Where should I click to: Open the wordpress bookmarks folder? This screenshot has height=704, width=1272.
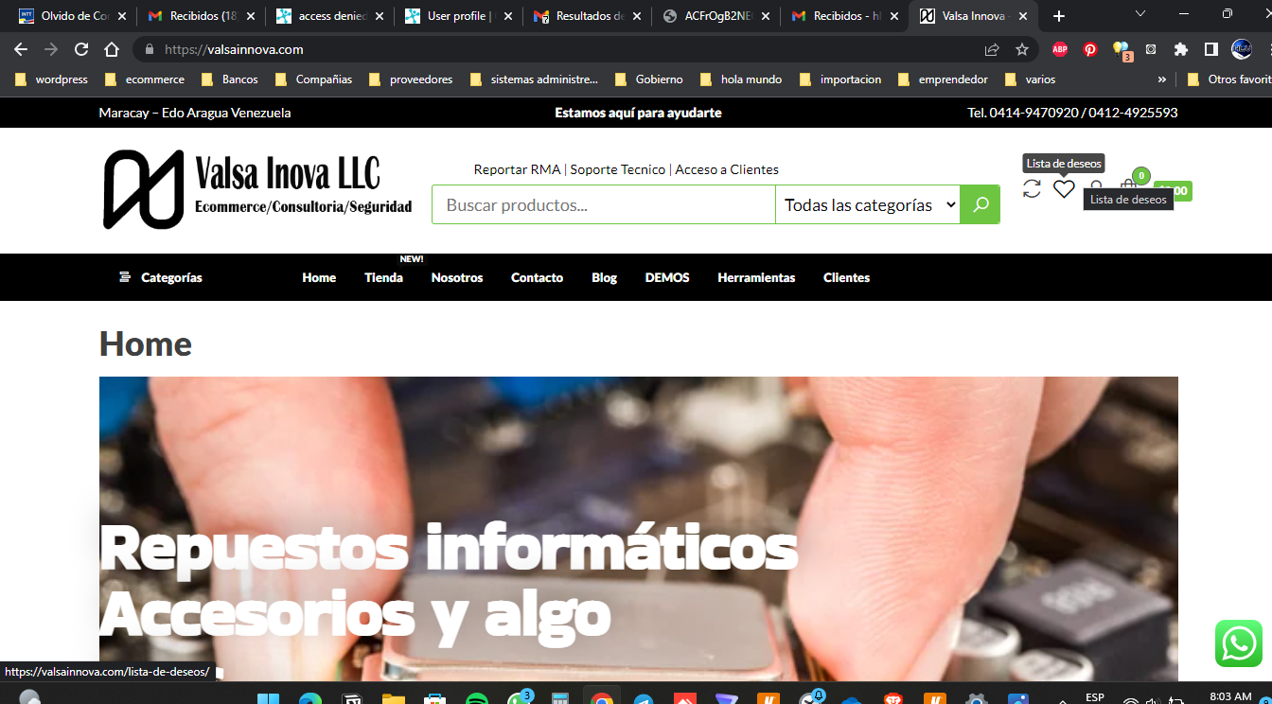51,79
